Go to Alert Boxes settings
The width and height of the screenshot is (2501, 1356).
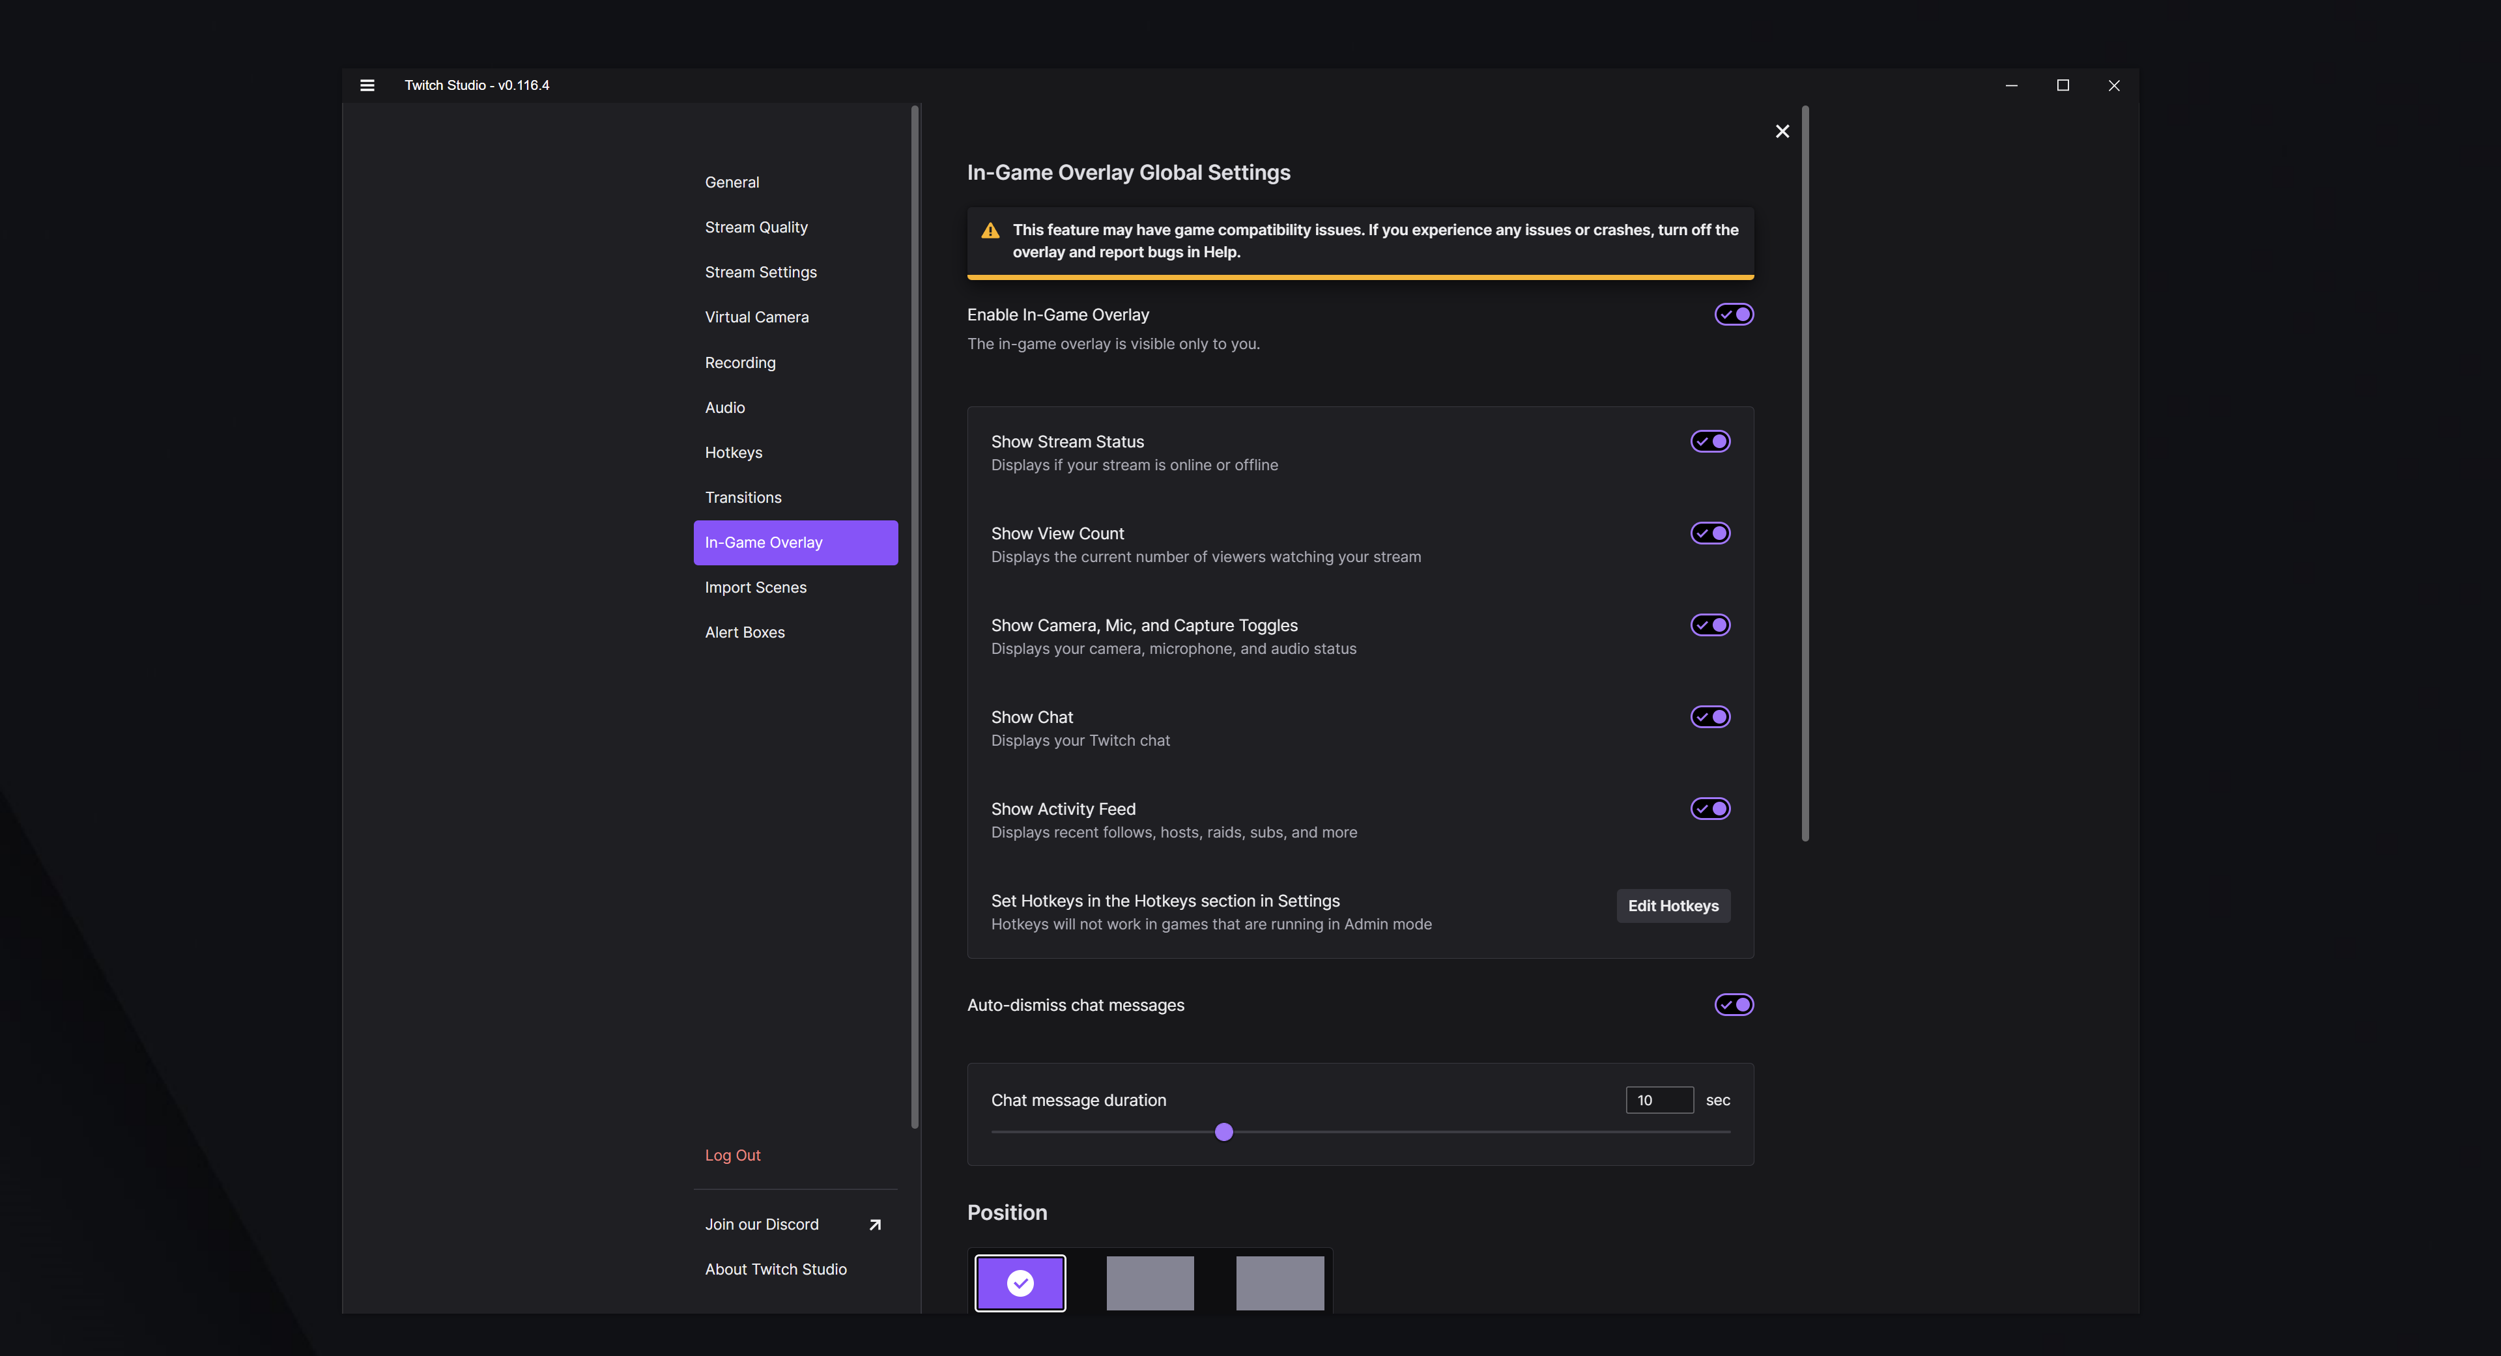pos(795,632)
